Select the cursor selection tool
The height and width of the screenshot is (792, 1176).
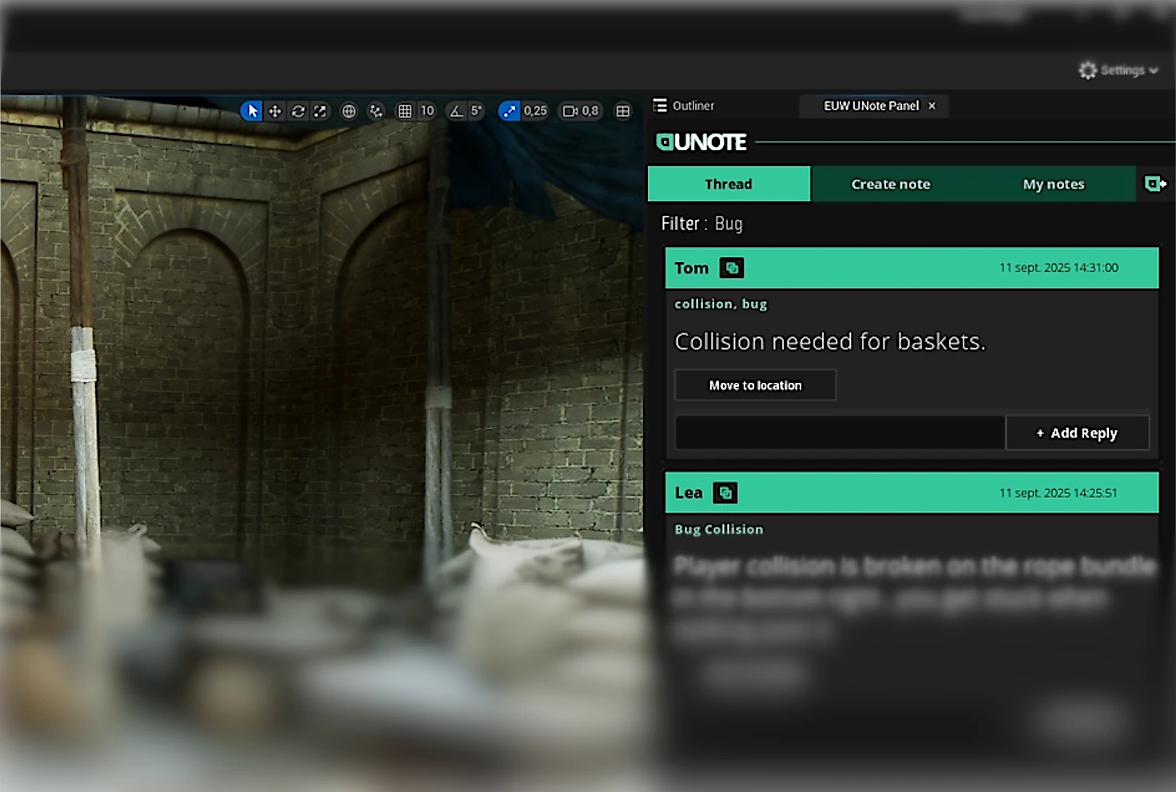click(x=252, y=111)
